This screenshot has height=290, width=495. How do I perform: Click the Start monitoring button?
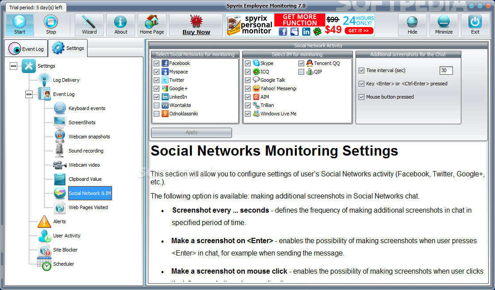click(x=19, y=25)
